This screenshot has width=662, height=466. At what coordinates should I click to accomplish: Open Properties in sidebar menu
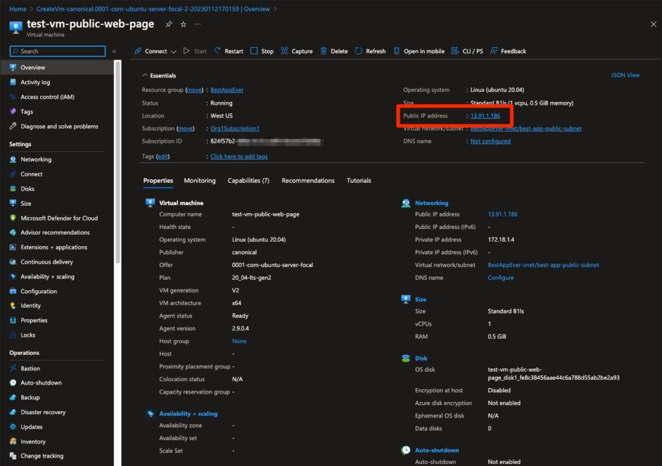[34, 321]
